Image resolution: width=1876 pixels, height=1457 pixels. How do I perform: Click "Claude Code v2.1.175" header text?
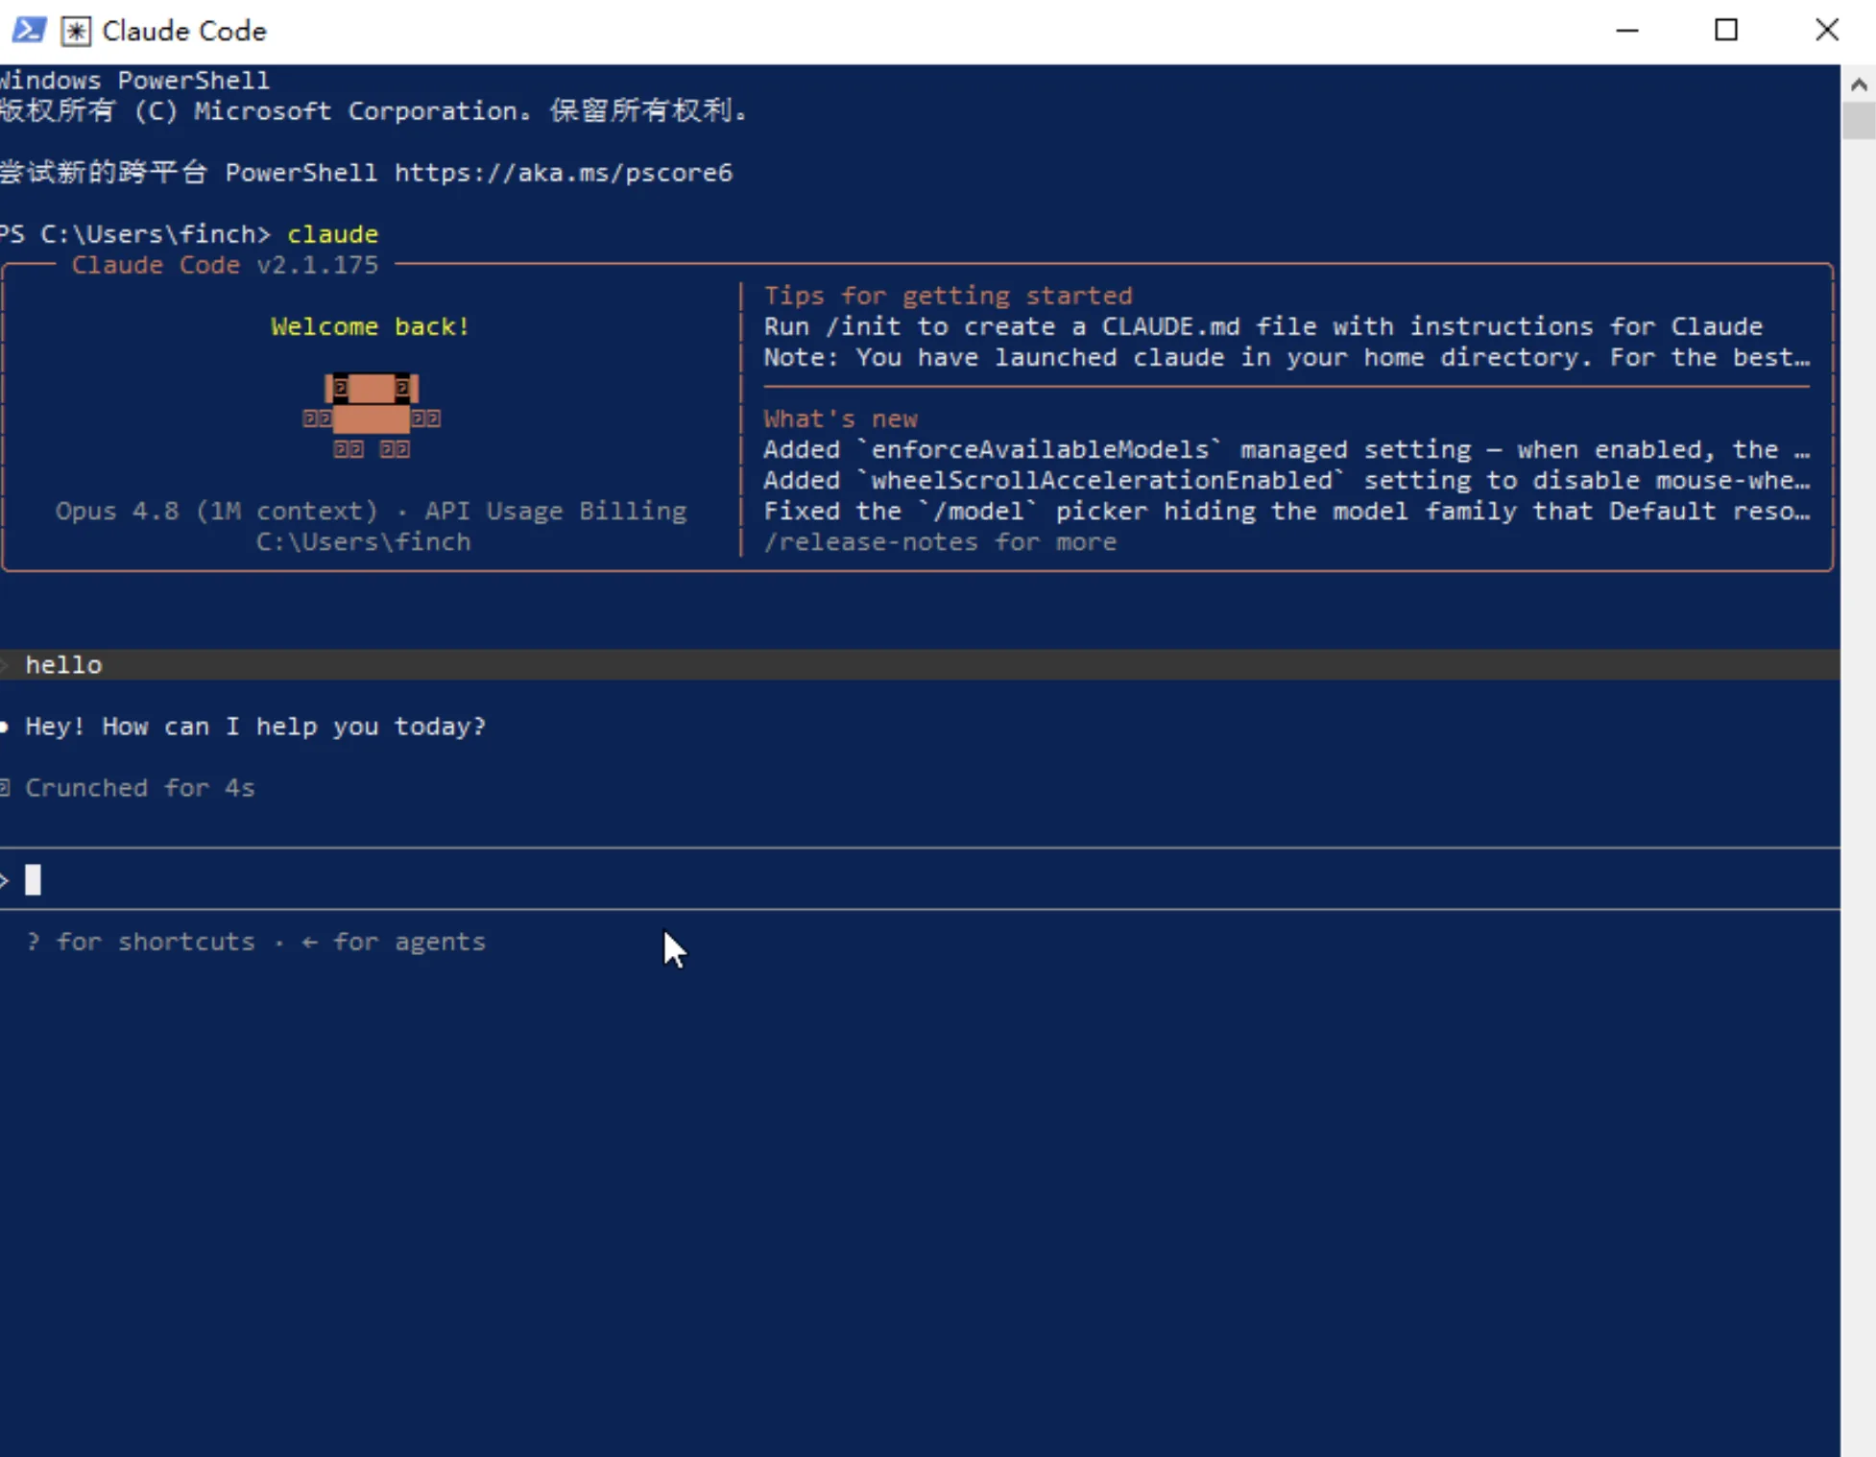tap(225, 265)
